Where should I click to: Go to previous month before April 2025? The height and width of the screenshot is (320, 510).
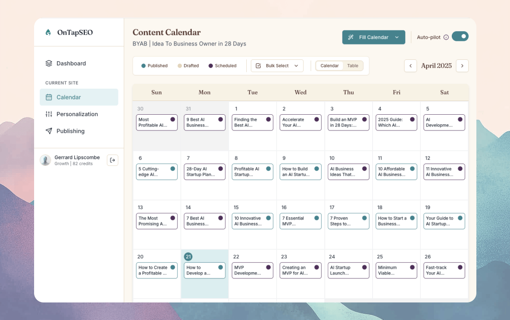411,66
